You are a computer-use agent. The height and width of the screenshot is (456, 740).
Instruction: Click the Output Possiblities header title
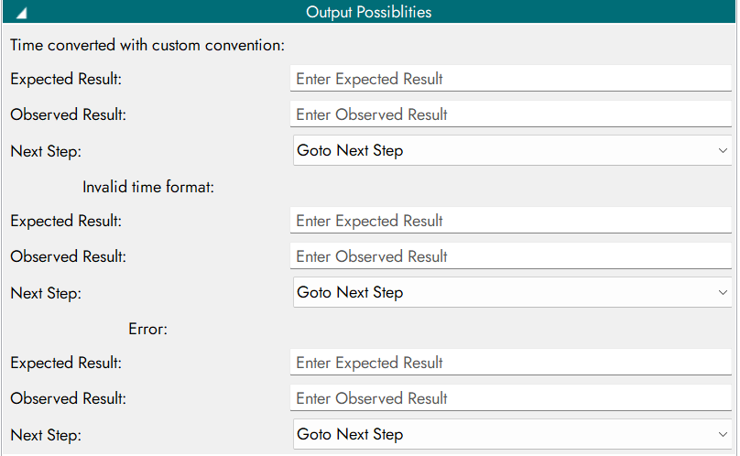[368, 12]
